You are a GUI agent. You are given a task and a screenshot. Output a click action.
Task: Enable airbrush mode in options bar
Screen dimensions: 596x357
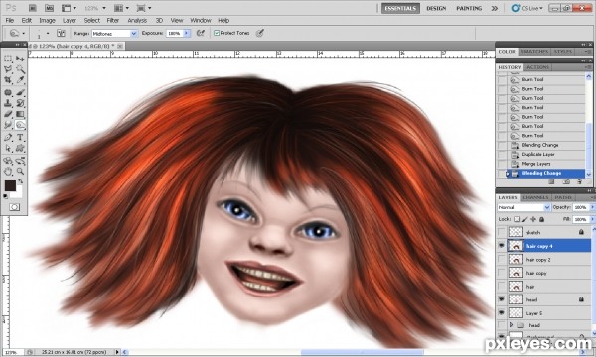tap(201, 33)
